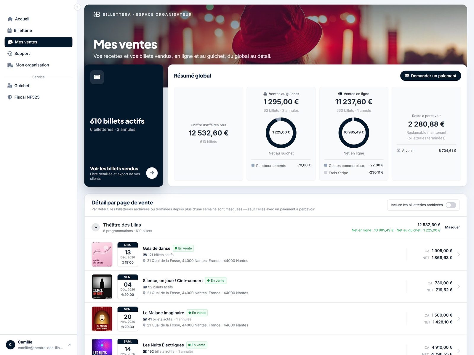This screenshot has width=474, height=355.
Task: Go to Accueil in sidebar
Action: [x=39, y=19]
